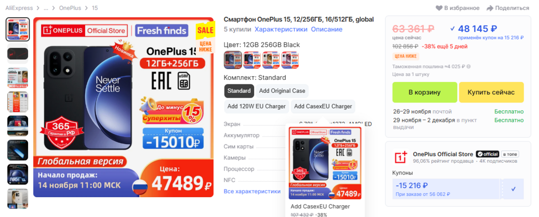Click the share arrow icon
This screenshot has height=217, width=539.
490,8
